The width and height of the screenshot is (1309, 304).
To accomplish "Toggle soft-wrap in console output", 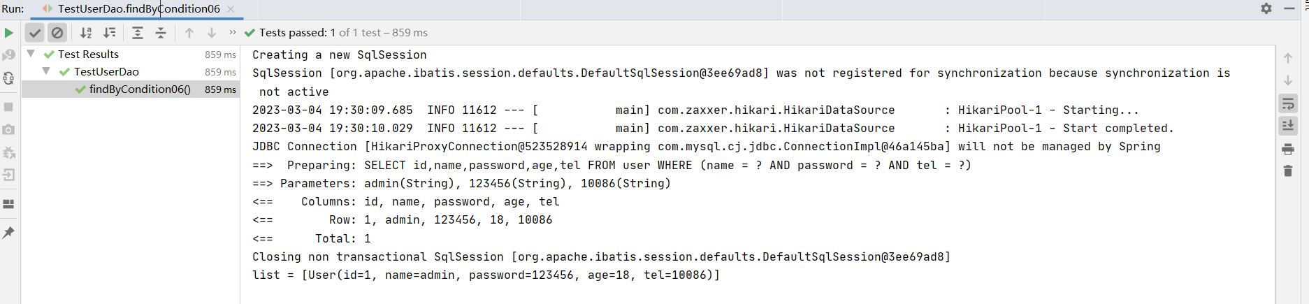I will coord(1288,104).
